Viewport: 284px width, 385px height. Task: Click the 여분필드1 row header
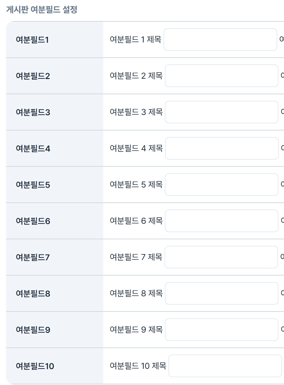click(32, 40)
